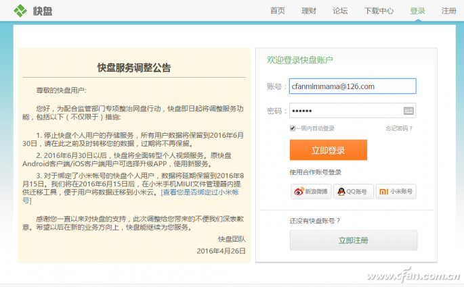464x287 pixels.
Task: Open the 下载中心 (Download Center) menu
Action: 379,11
